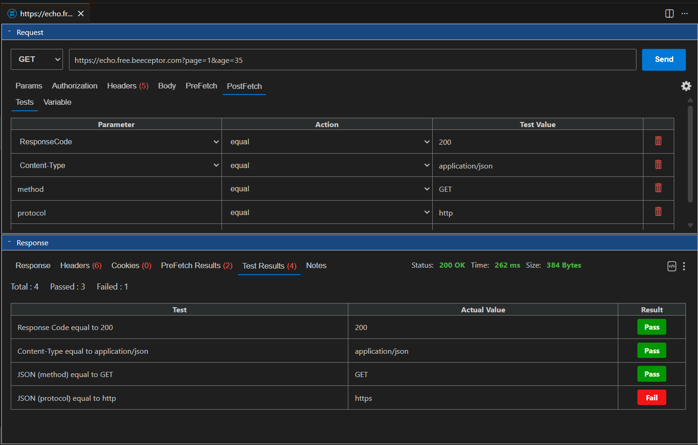
Task: Open action dropdown for ResponseCode row
Action: tap(327, 142)
